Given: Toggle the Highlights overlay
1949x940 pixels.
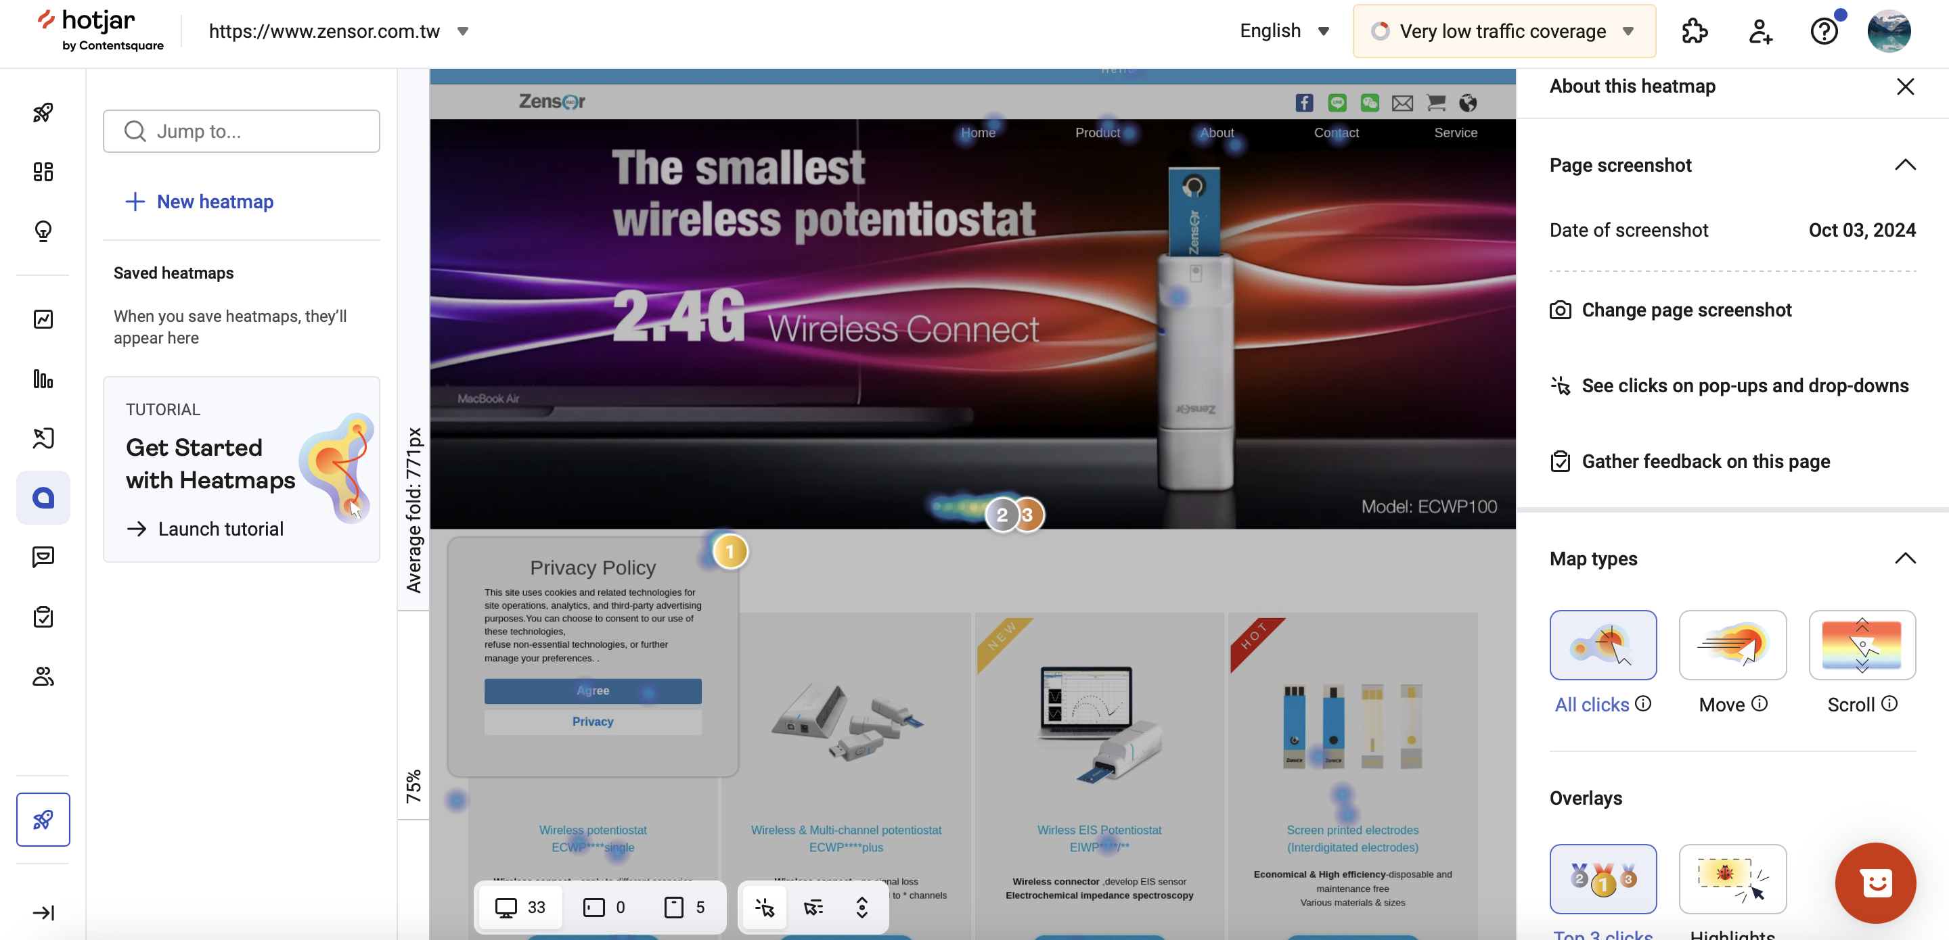Looking at the screenshot, I should tap(1732, 878).
